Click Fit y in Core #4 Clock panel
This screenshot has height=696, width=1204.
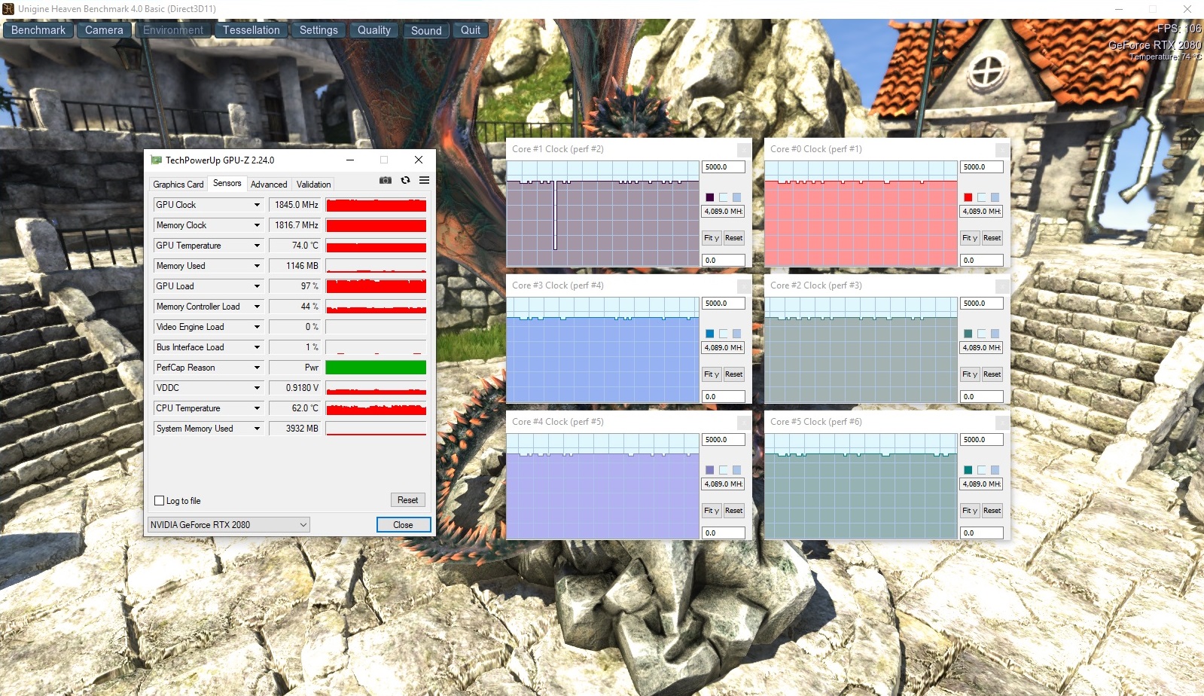point(712,511)
